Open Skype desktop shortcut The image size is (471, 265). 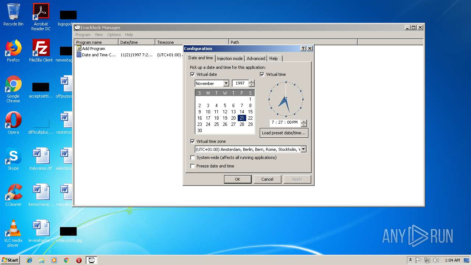tap(13, 159)
